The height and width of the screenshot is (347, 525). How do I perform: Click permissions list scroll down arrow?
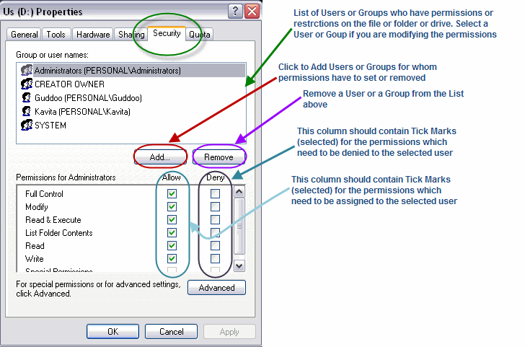tap(239, 266)
